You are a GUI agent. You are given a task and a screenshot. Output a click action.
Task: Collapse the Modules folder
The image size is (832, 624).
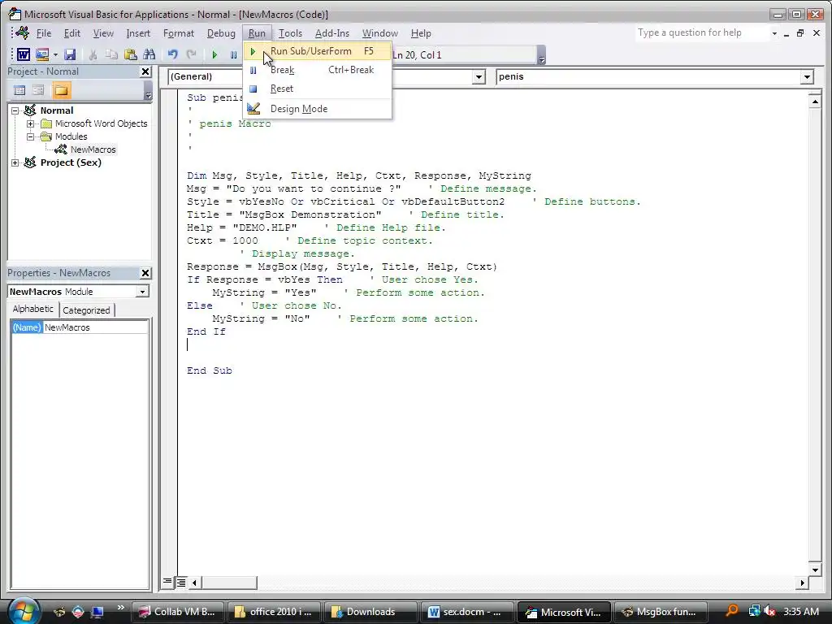pos(31,136)
